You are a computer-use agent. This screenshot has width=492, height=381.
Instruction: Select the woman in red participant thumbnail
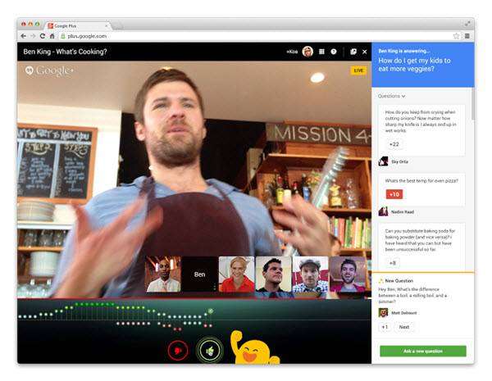(237, 274)
